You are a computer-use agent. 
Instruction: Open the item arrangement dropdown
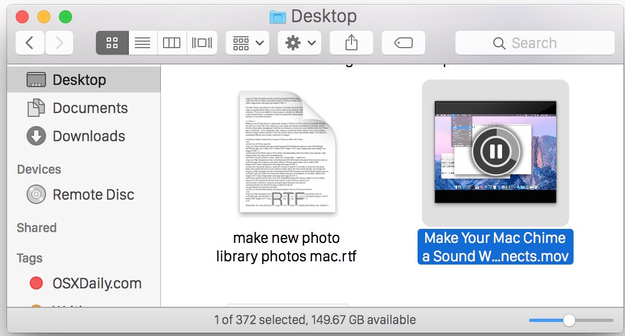tap(247, 43)
